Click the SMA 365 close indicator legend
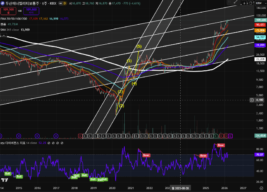 point(10,30)
